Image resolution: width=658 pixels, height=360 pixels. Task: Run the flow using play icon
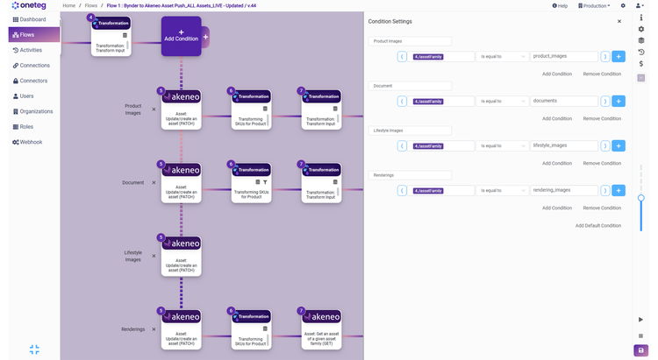coord(640,319)
